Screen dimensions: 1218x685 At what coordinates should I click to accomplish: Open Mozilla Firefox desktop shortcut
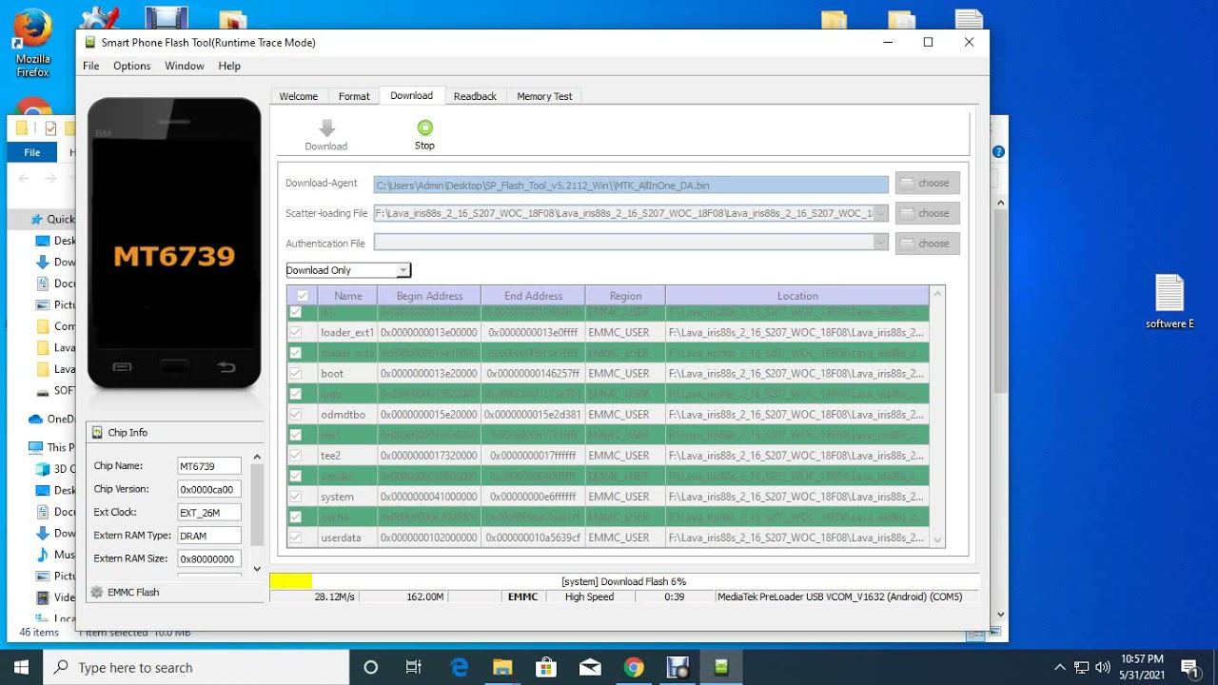click(32, 44)
